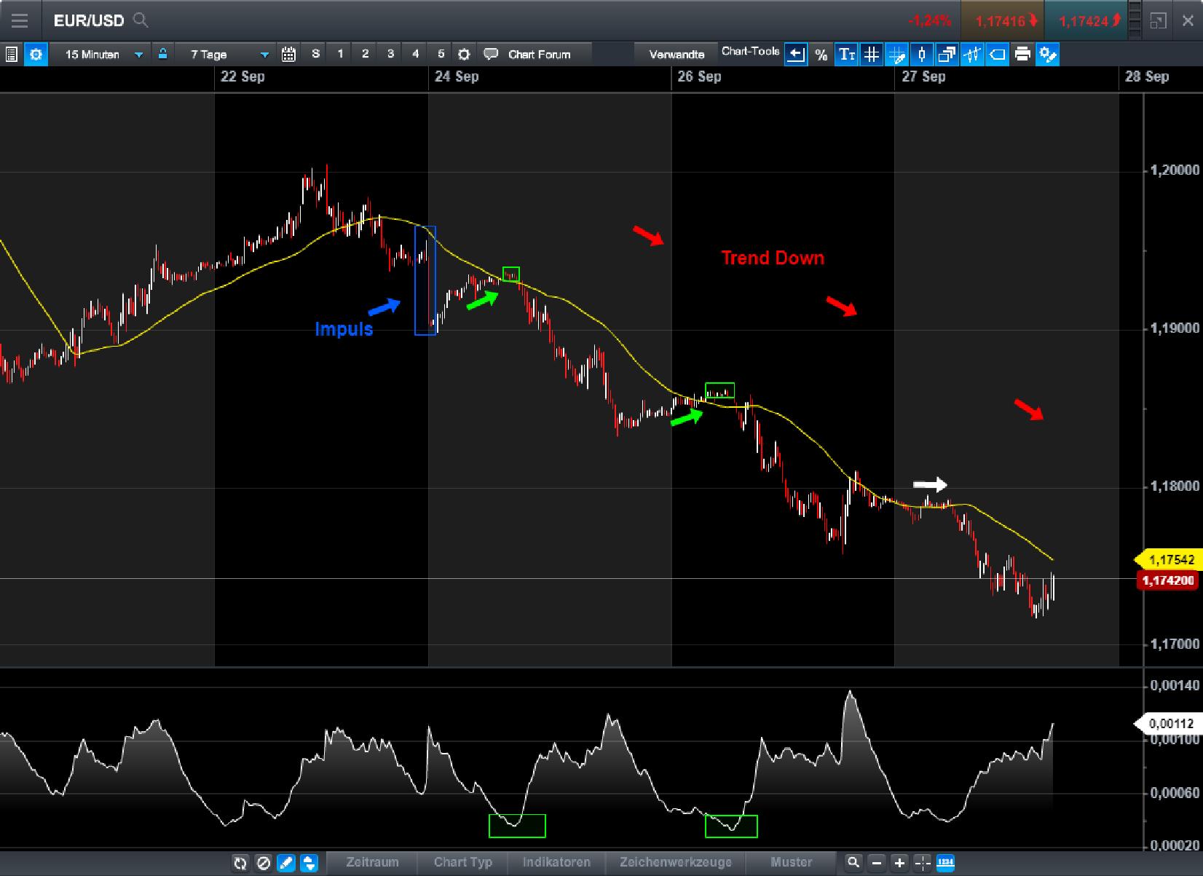Open the hamburger menu beside EUR/USD
The width and height of the screenshot is (1203, 876).
coord(19,20)
